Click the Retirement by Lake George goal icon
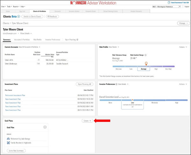Screen dimensions: 191x155 tap(8, 139)
